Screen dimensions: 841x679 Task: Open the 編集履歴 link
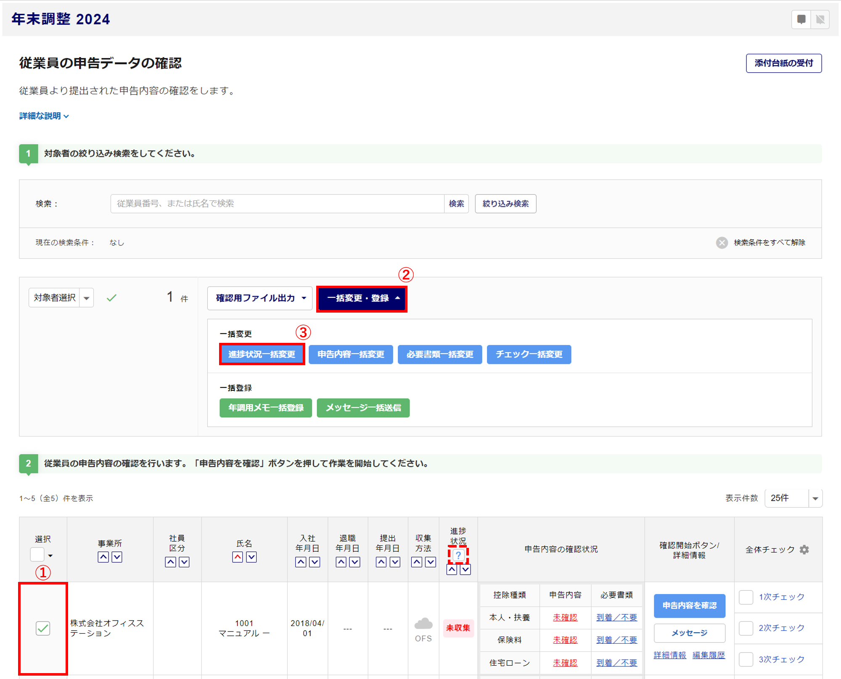point(709,655)
